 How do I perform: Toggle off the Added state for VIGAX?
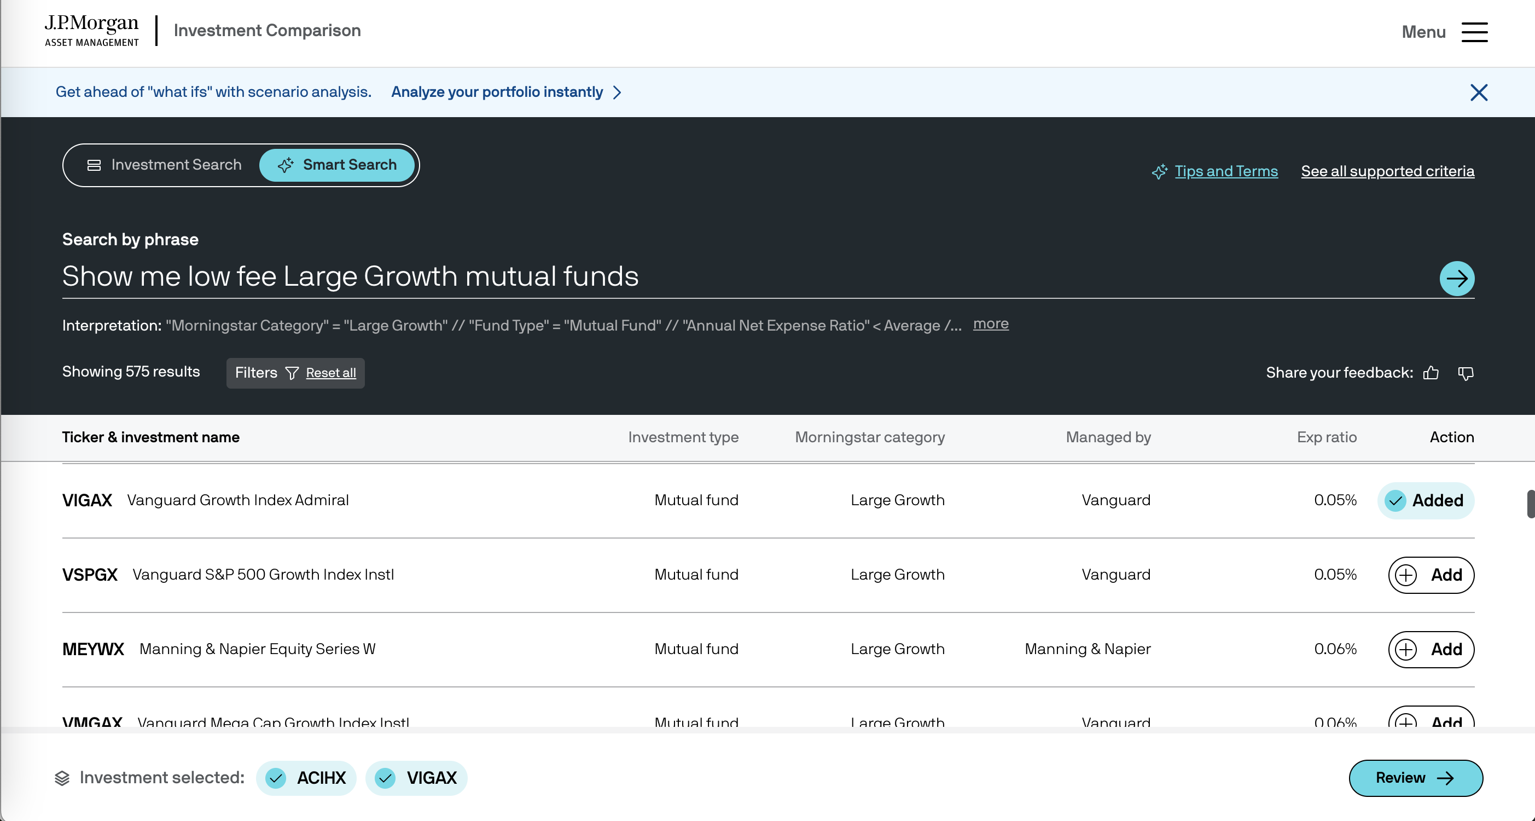(x=1426, y=501)
